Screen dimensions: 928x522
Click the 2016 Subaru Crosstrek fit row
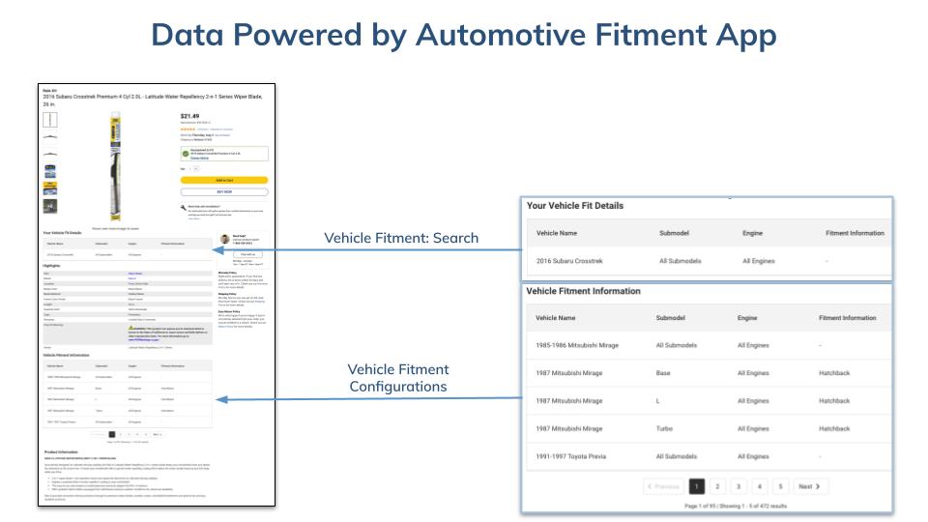(706, 261)
